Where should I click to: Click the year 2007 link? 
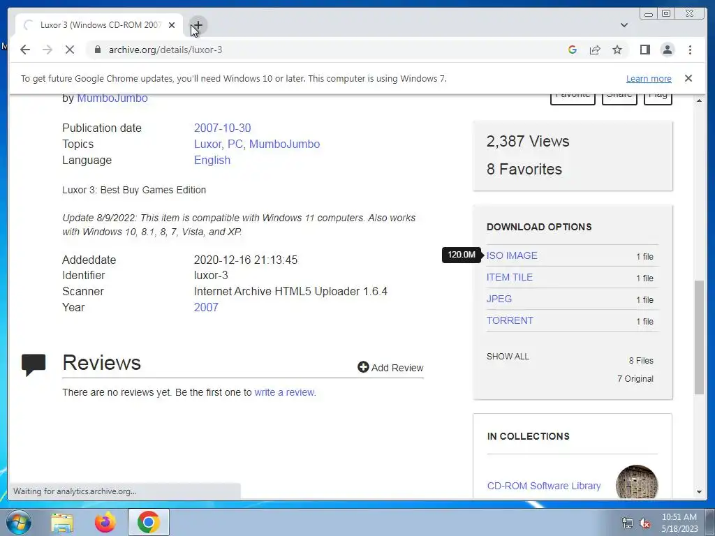206,307
